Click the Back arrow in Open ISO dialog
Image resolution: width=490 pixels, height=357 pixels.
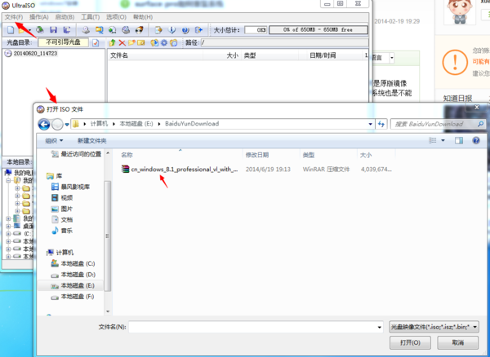[44, 124]
